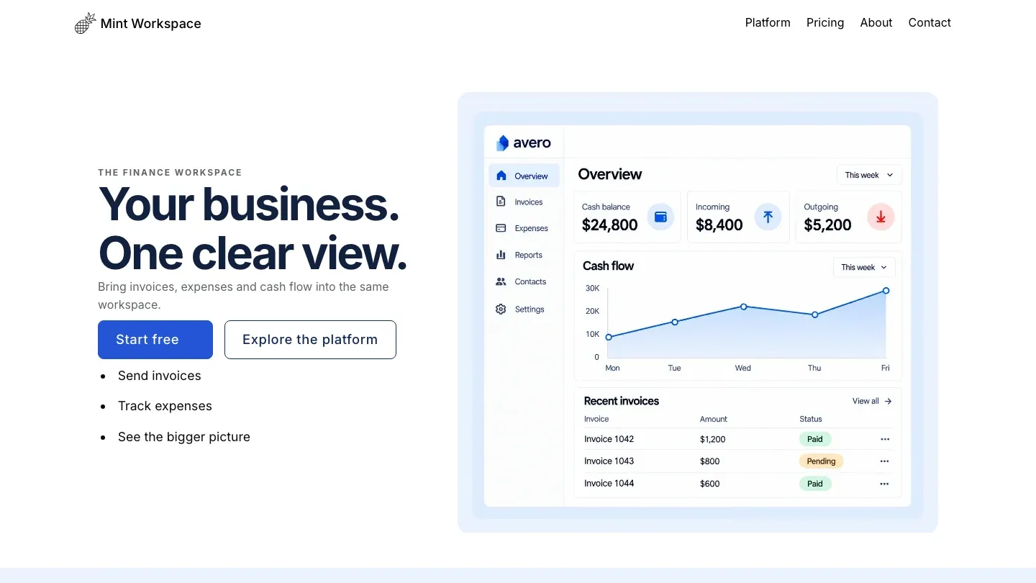The image size is (1036, 583).
Task: Click the Expenses card icon in the sidebar
Action: pyautogui.click(x=501, y=228)
